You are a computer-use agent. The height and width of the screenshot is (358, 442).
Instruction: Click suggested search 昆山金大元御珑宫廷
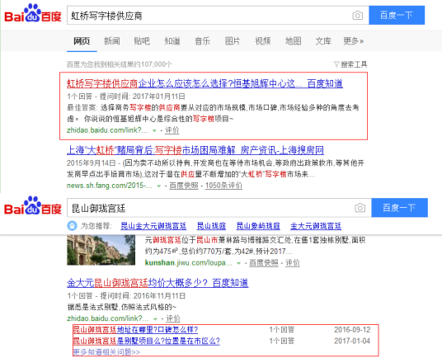153,226
